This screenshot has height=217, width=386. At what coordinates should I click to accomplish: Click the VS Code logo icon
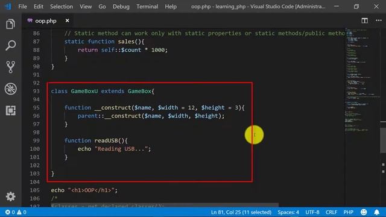[x=8, y=7]
